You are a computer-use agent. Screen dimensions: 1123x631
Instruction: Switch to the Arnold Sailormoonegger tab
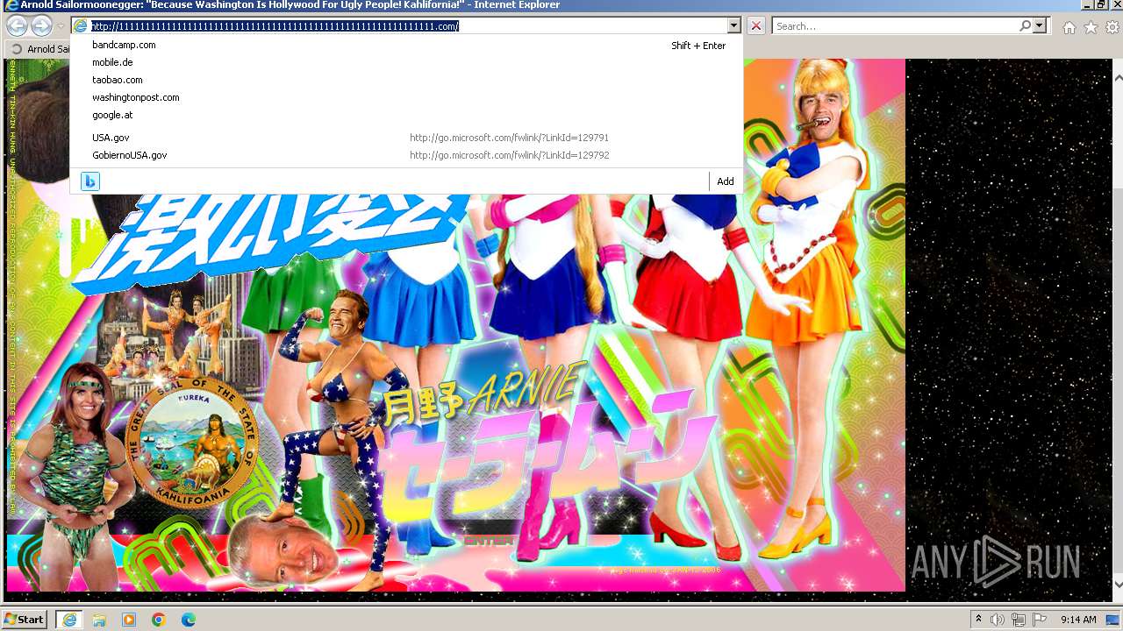[39, 49]
